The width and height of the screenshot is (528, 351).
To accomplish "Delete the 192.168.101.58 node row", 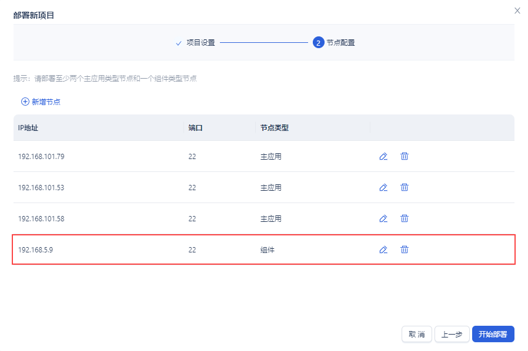I will tap(405, 218).
